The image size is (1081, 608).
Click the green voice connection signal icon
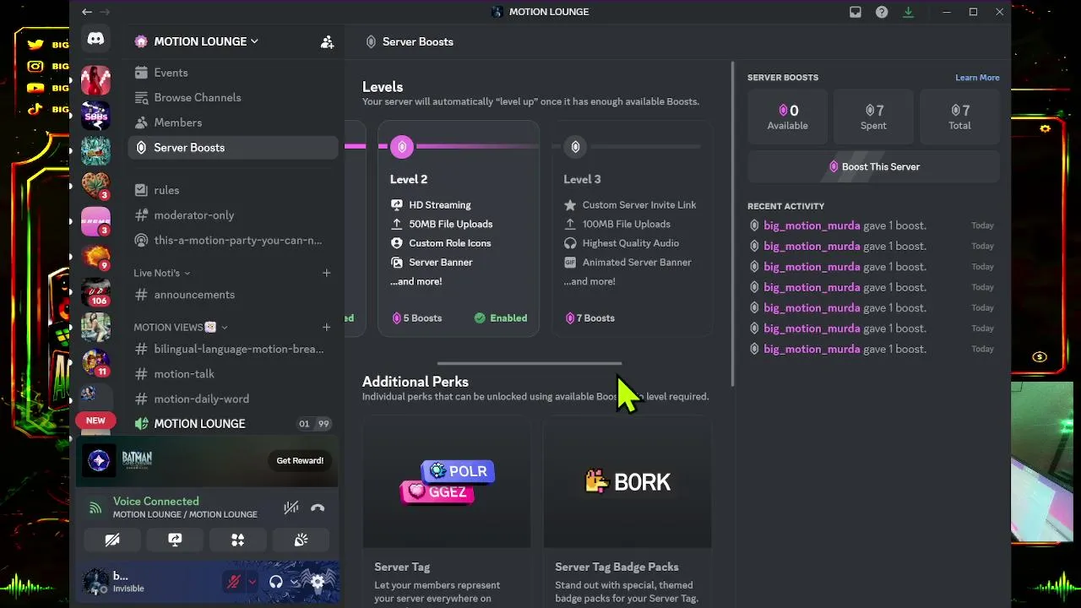[x=95, y=508]
